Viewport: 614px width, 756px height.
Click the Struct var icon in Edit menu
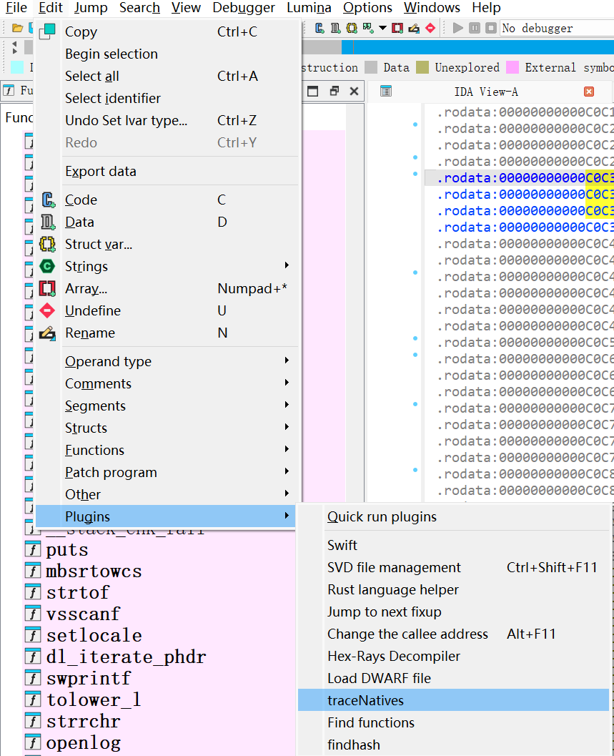point(47,244)
